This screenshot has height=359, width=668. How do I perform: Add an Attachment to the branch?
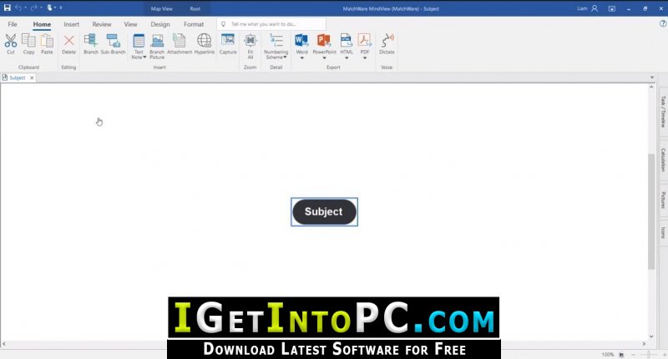tap(180, 41)
